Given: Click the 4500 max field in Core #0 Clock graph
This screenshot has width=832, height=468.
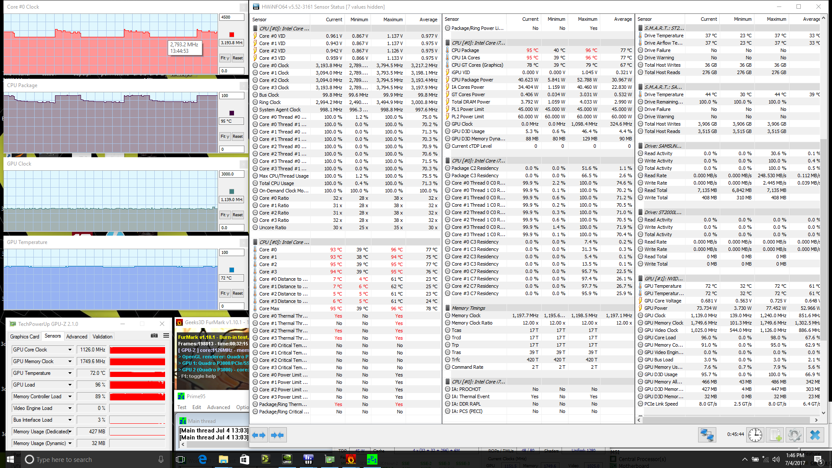Looking at the screenshot, I should [x=232, y=17].
